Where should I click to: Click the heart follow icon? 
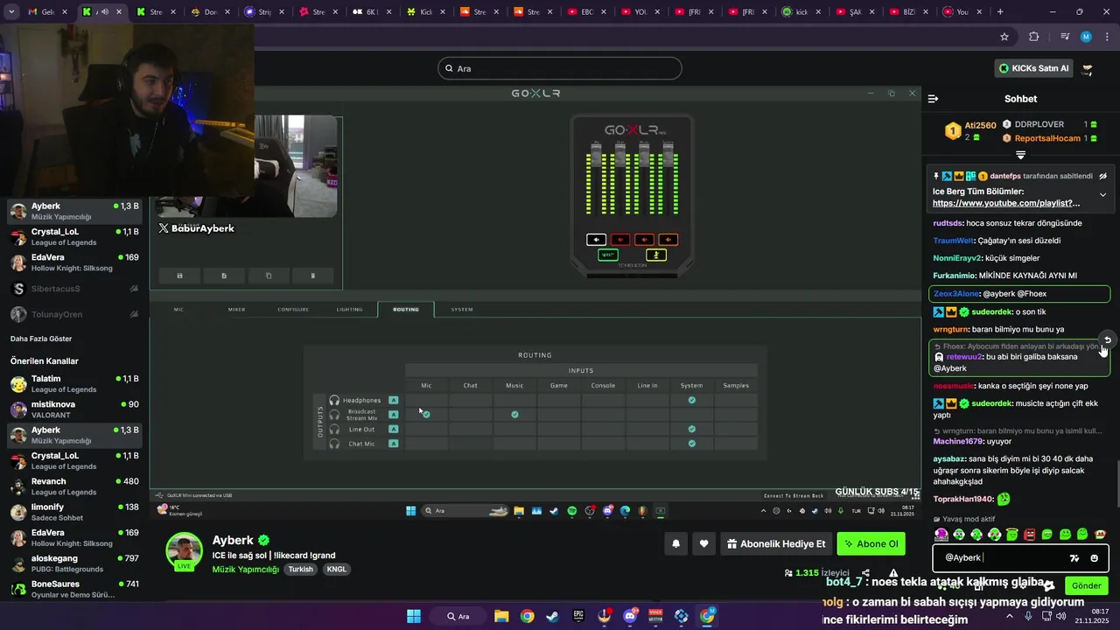[x=703, y=543]
